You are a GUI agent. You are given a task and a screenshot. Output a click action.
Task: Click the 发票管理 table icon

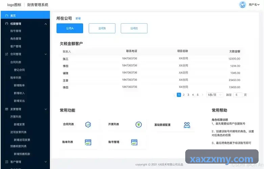(6, 109)
